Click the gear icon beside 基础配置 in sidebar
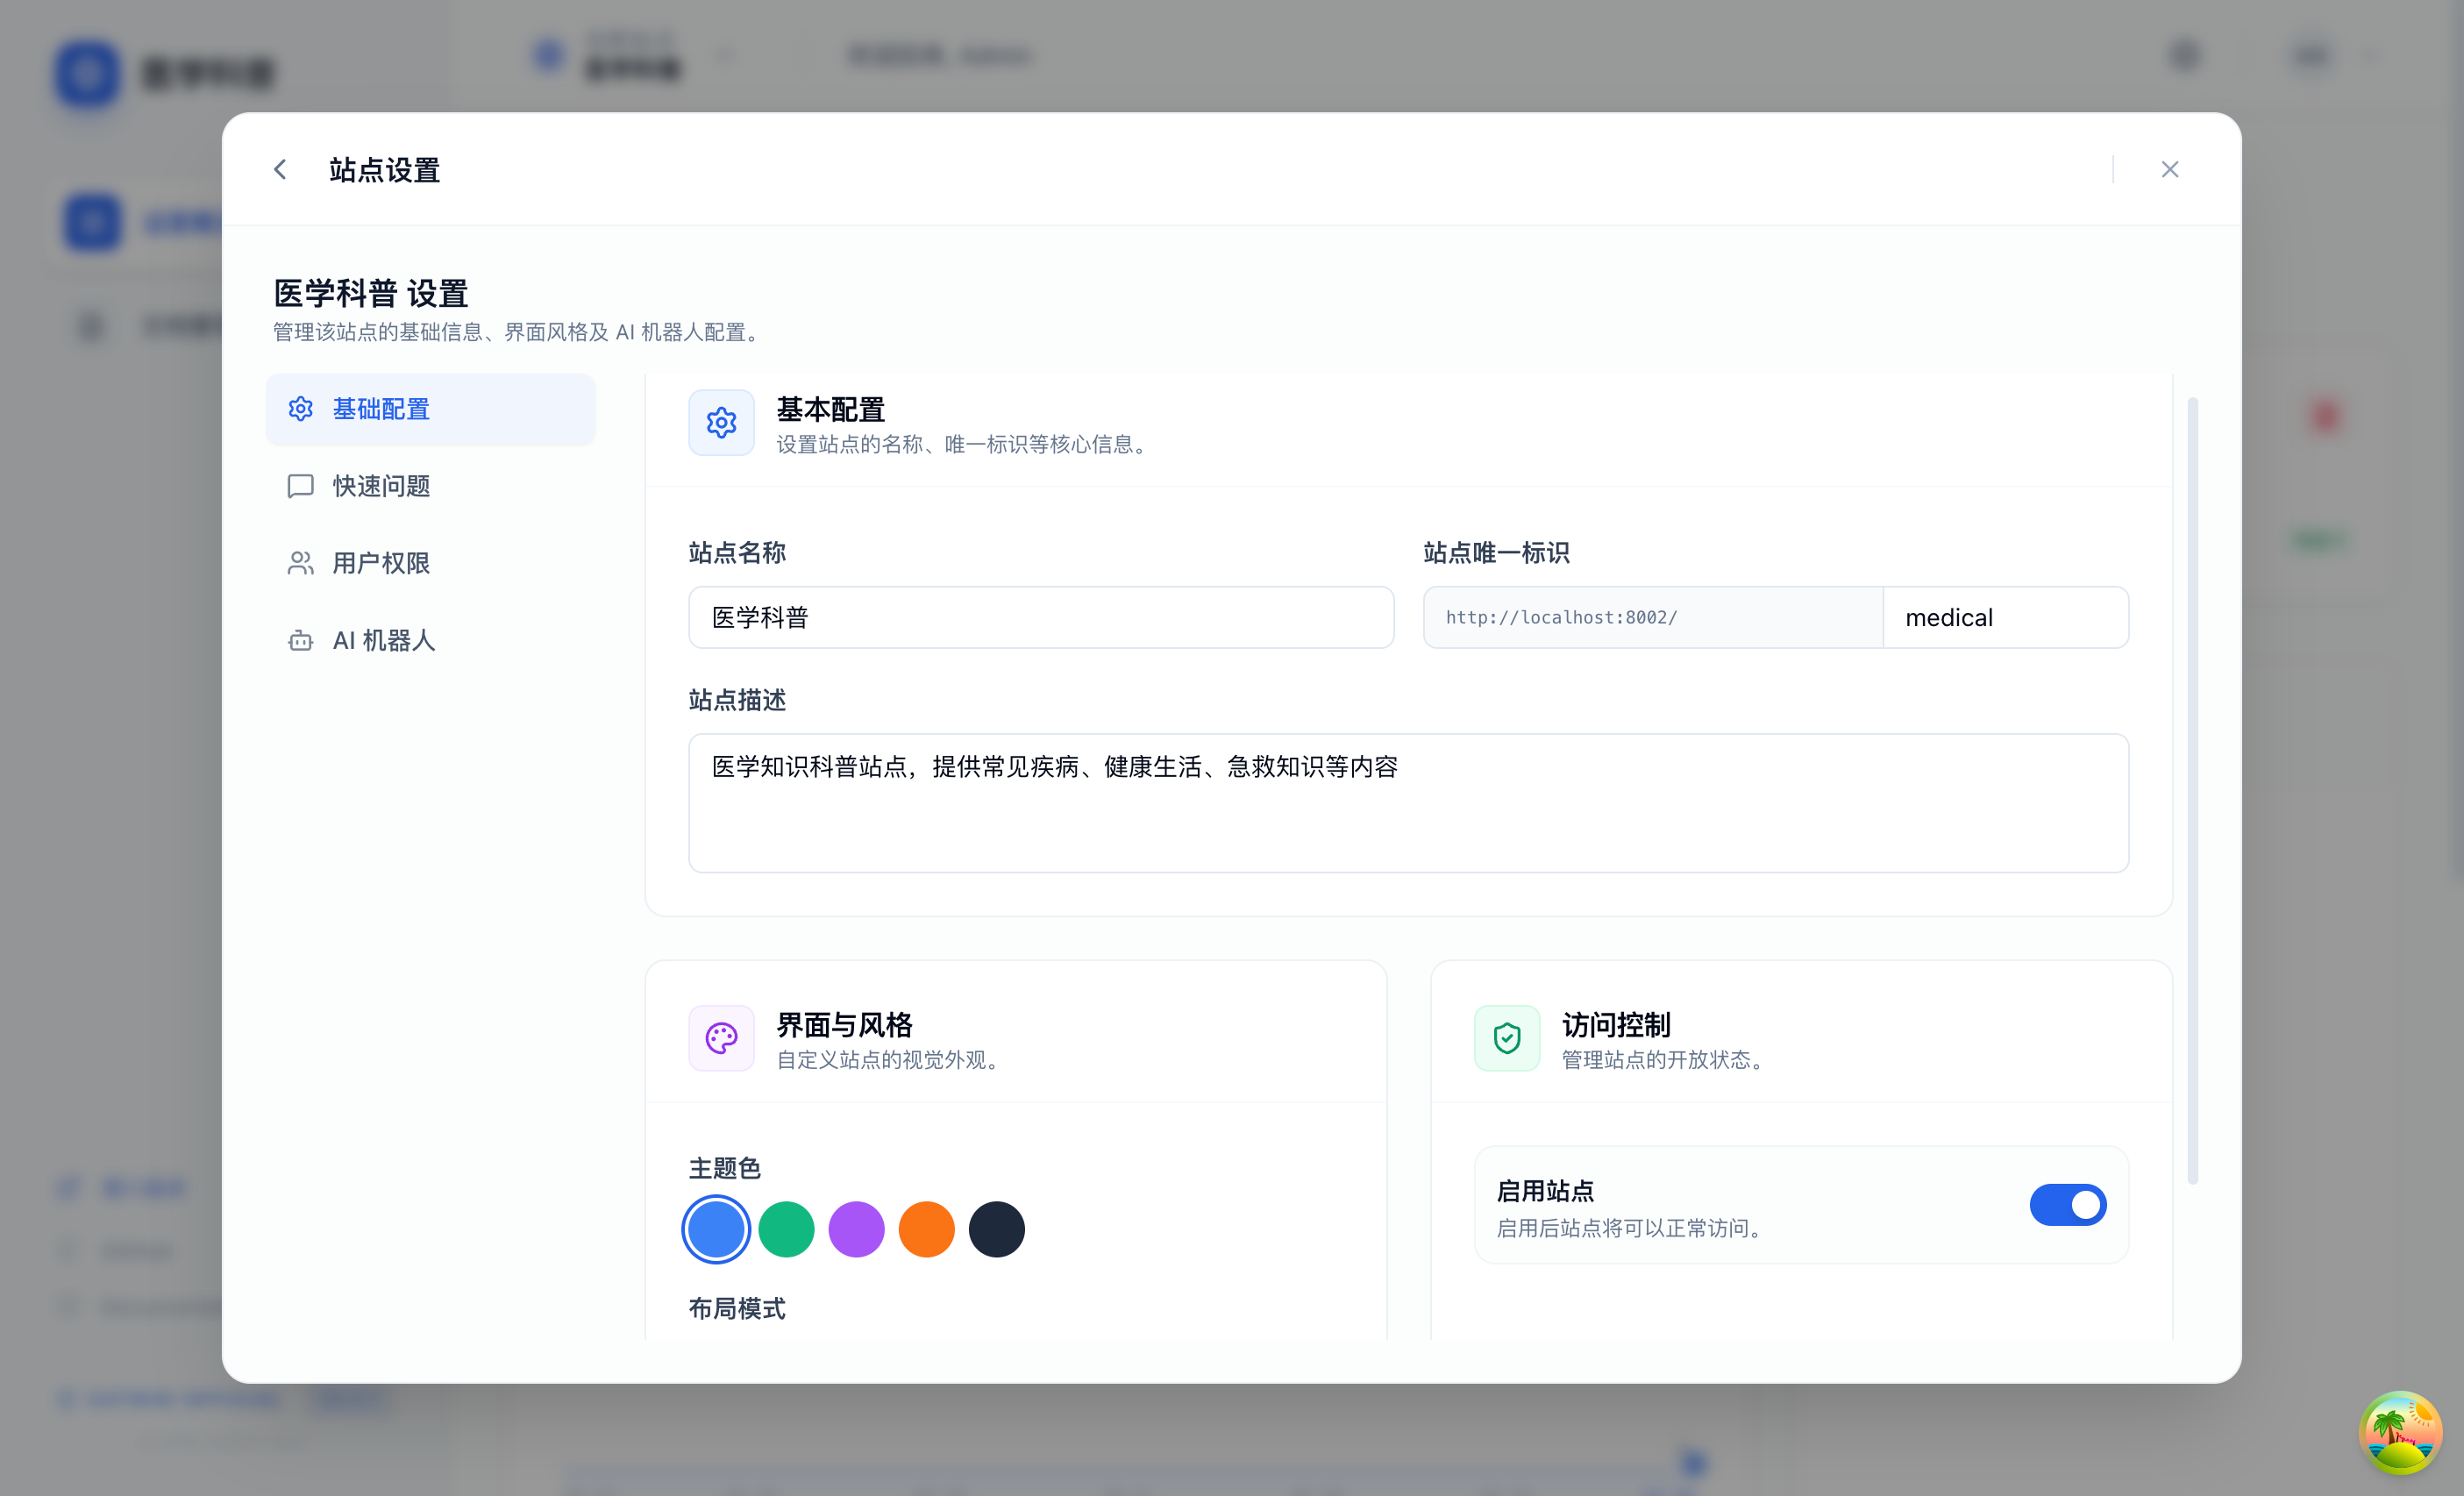The width and height of the screenshot is (2464, 1496). point(300,409)
